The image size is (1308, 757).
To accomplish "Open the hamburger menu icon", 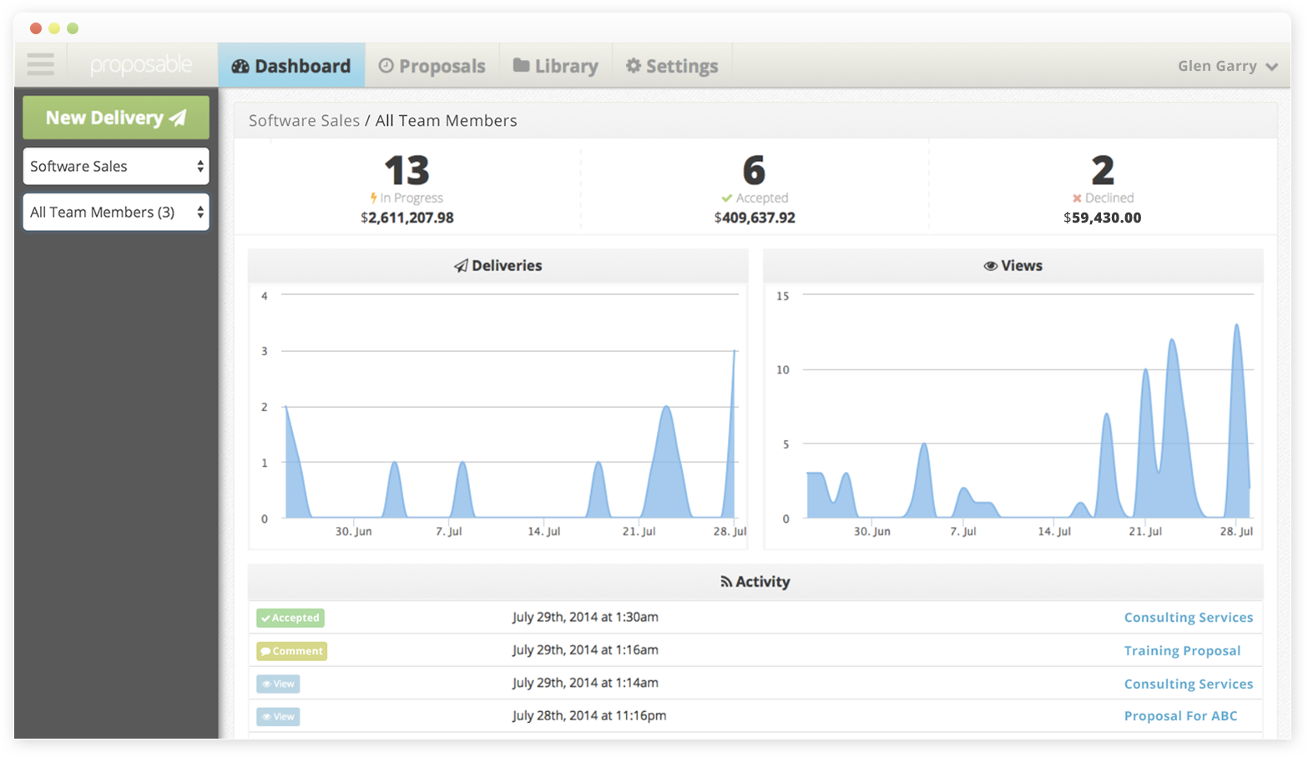I will coord(40,64).
